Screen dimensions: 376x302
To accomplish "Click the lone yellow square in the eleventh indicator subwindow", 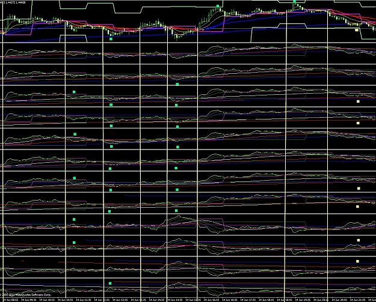I will [x=357, y=261].
